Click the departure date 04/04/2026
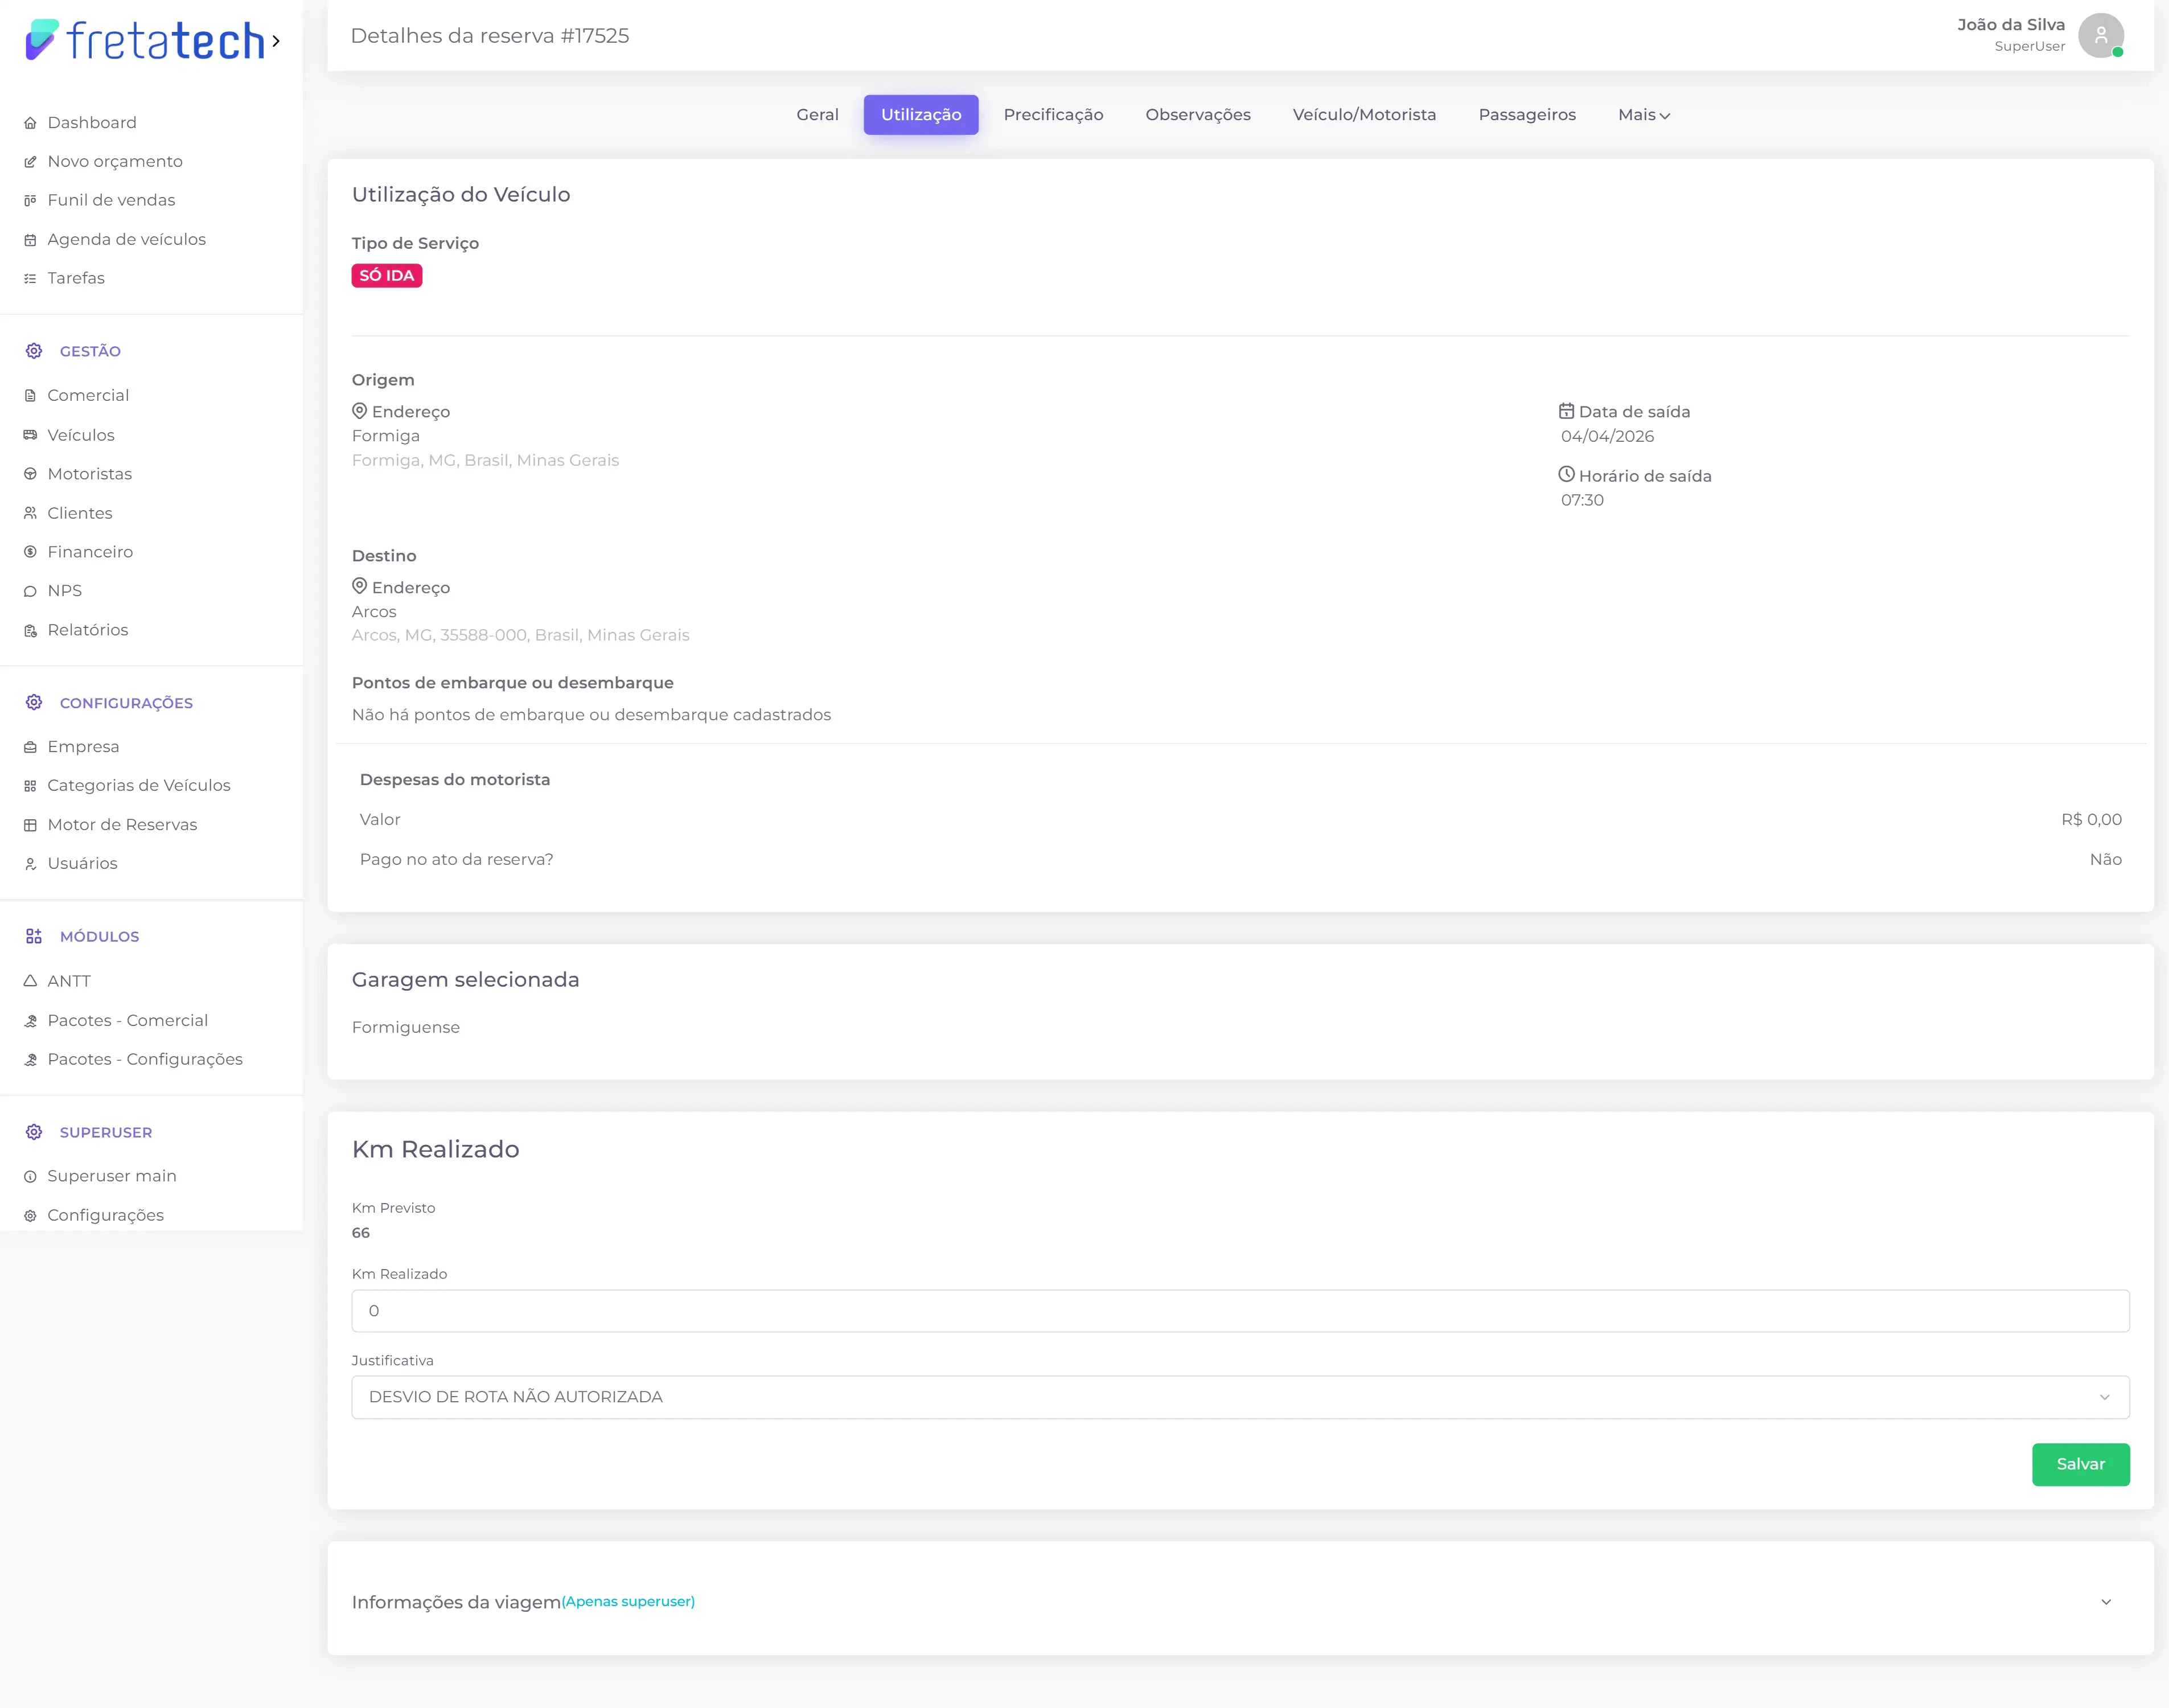Image resolution: width=2169 pixels, height=1708 pixels. (1607, 437)
